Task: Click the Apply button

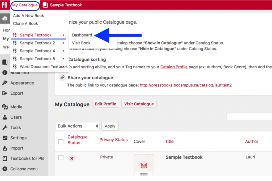Action: 110,126
